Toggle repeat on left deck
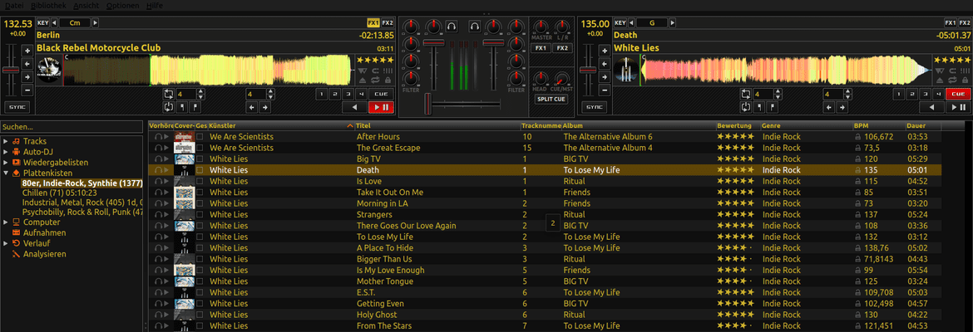Viewport: 973px width, 332px height. point(375,80)
